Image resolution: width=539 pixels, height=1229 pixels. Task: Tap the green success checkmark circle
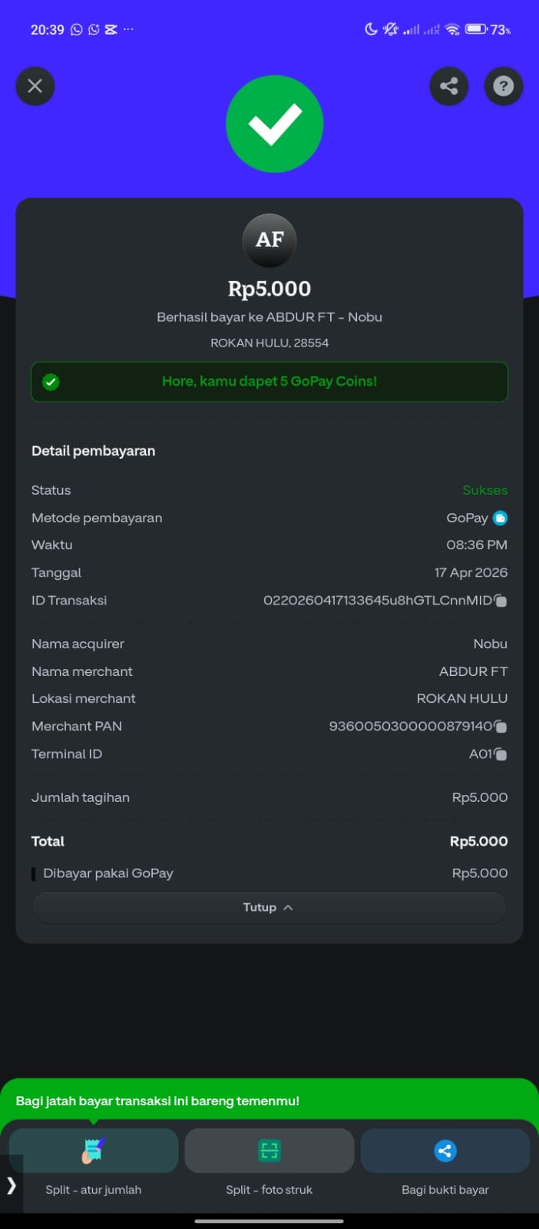pos(274,124)
